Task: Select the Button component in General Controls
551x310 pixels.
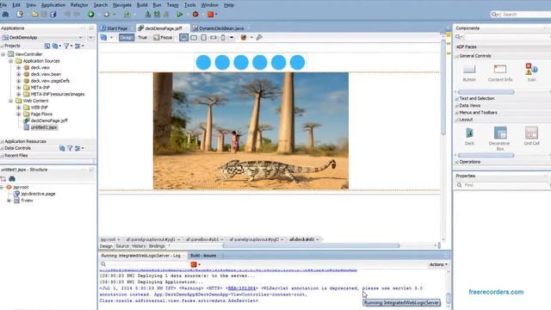Action: pyautogui.click(x=469, y=73)
